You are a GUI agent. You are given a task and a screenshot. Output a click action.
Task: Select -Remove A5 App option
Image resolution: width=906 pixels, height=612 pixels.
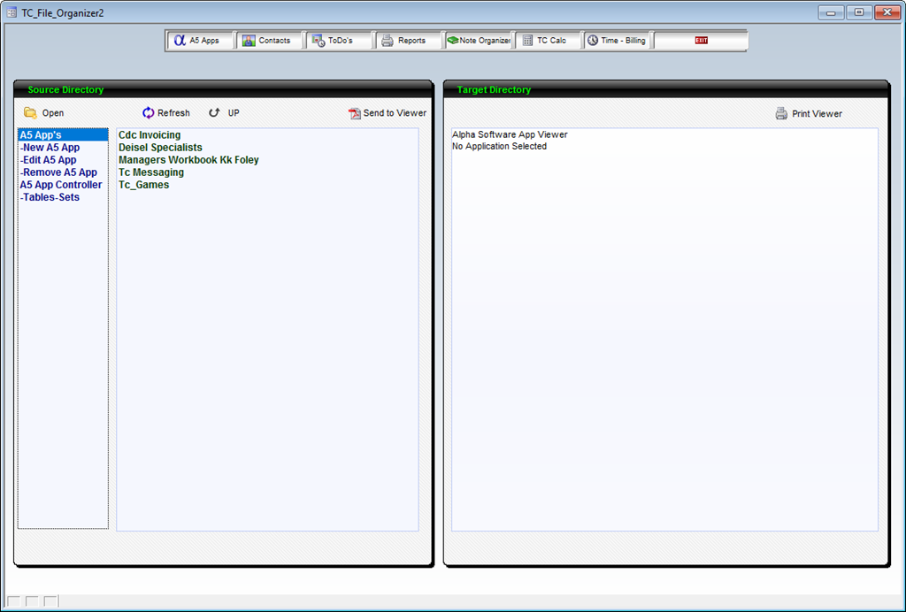(58, 172)
